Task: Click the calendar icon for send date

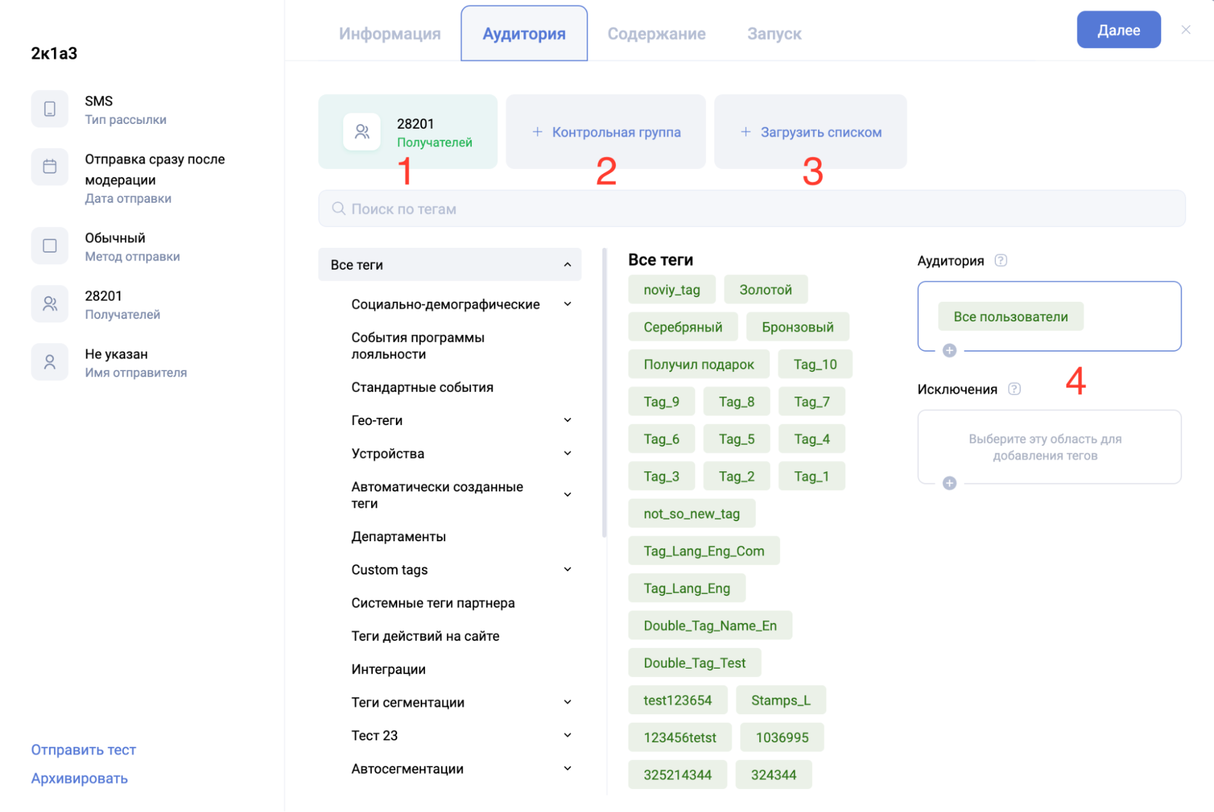Action: coord(50,166)
